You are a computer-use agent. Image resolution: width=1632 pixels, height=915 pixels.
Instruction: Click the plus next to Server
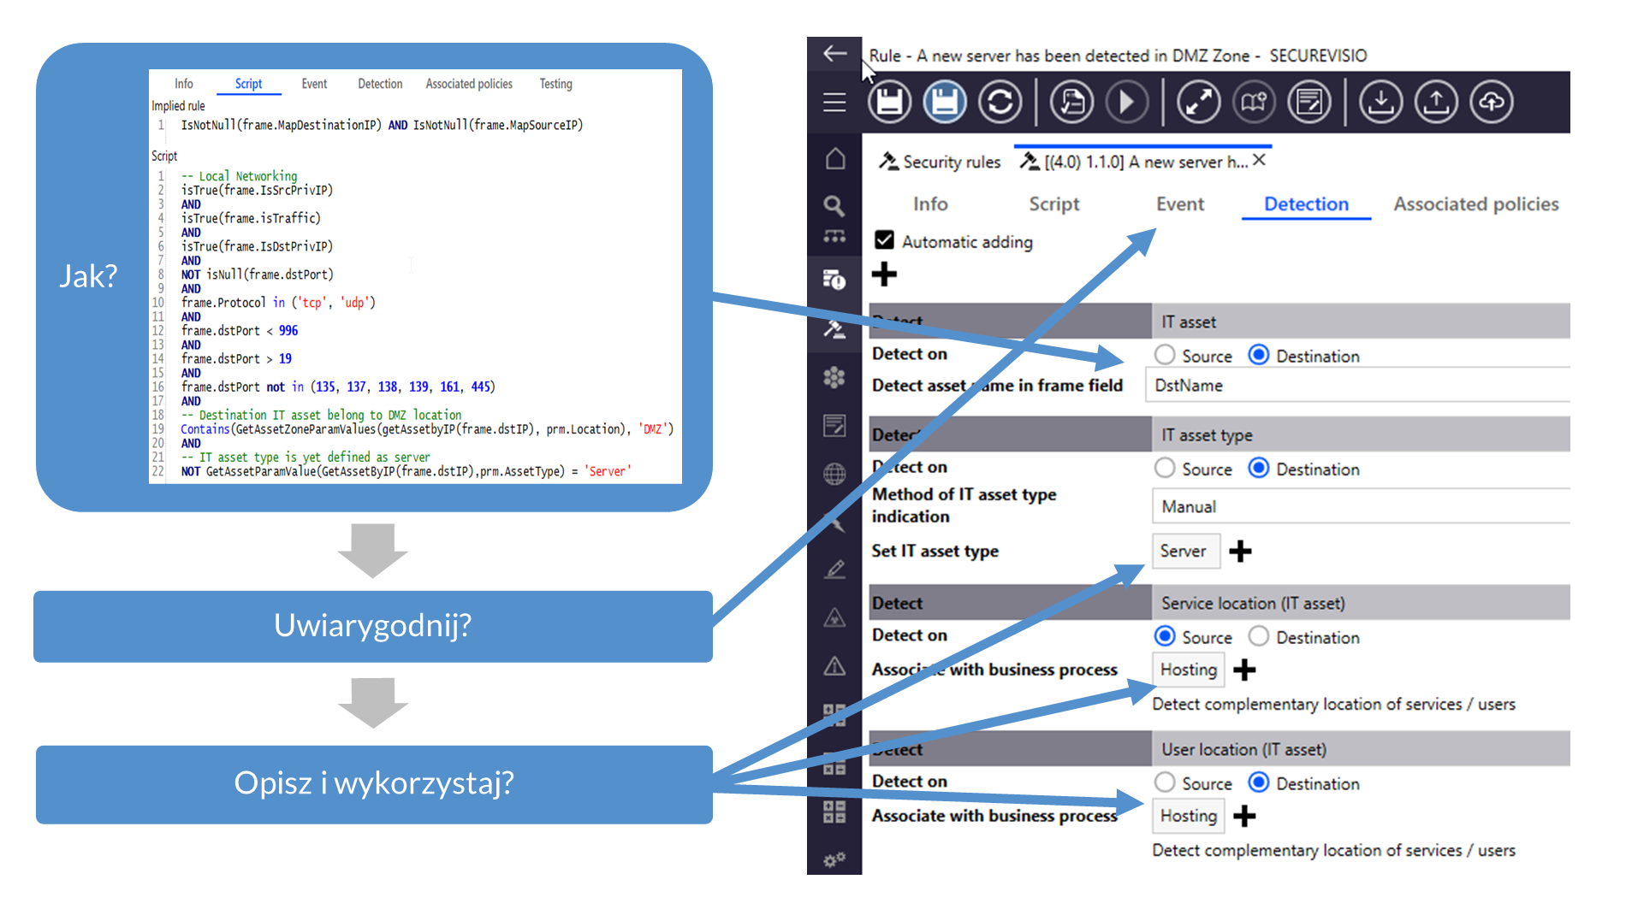click(x=1240, y=552)
